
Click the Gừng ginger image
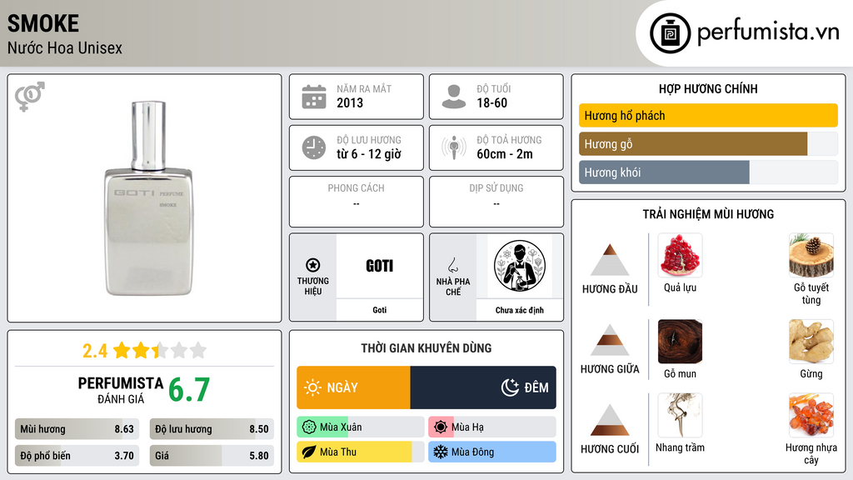[811, 341]
